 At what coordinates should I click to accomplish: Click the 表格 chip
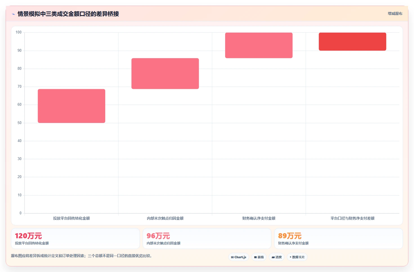click(259, 257)
